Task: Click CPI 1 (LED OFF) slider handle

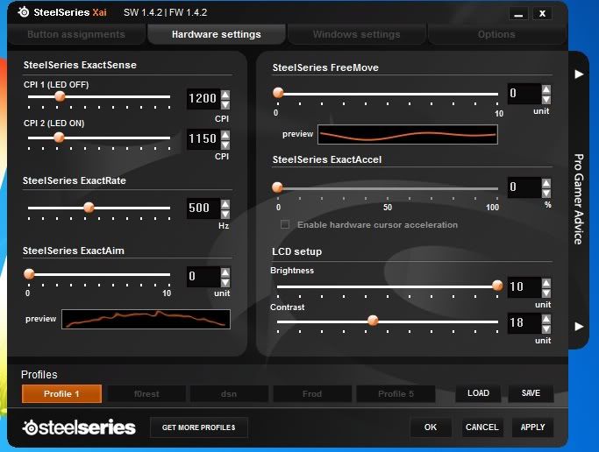Action: 60,96
